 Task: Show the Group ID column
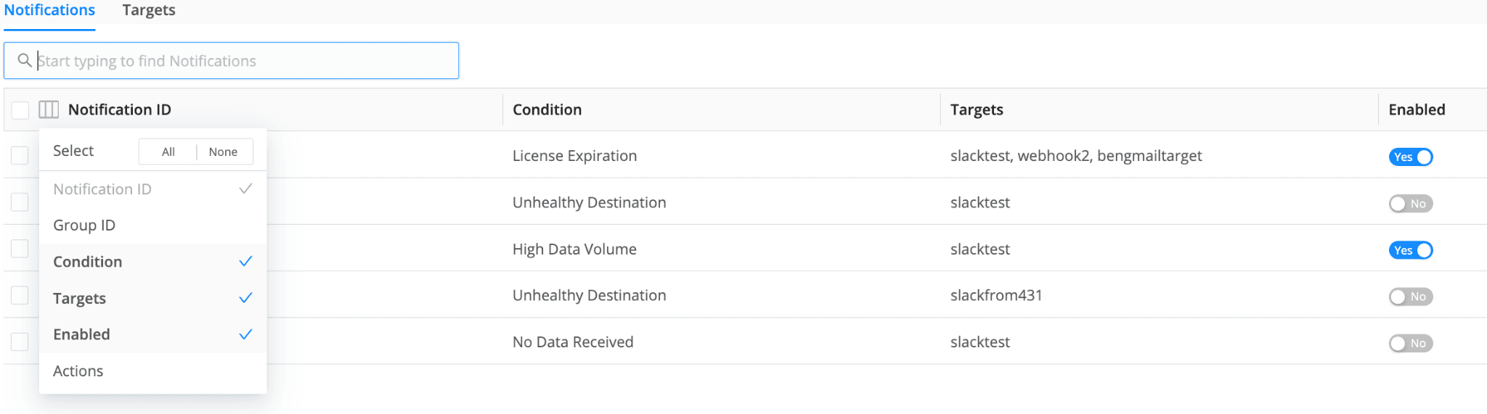coord(84,225)
